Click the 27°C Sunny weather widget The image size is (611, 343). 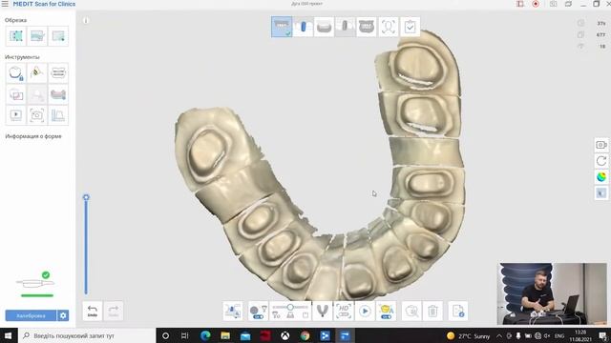tap(468, 336)
